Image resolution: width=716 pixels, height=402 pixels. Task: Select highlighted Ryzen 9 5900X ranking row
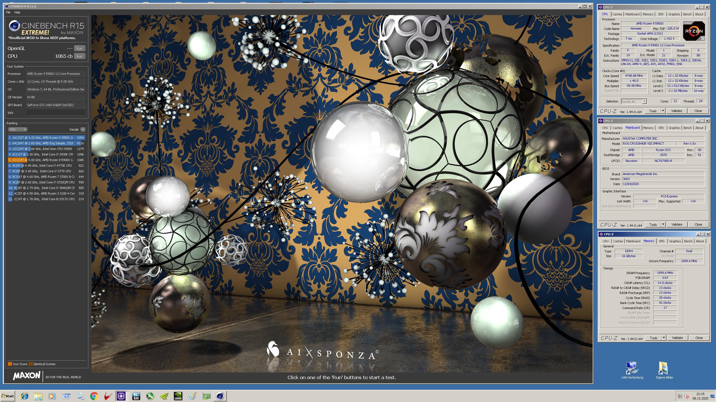(46, 160)
